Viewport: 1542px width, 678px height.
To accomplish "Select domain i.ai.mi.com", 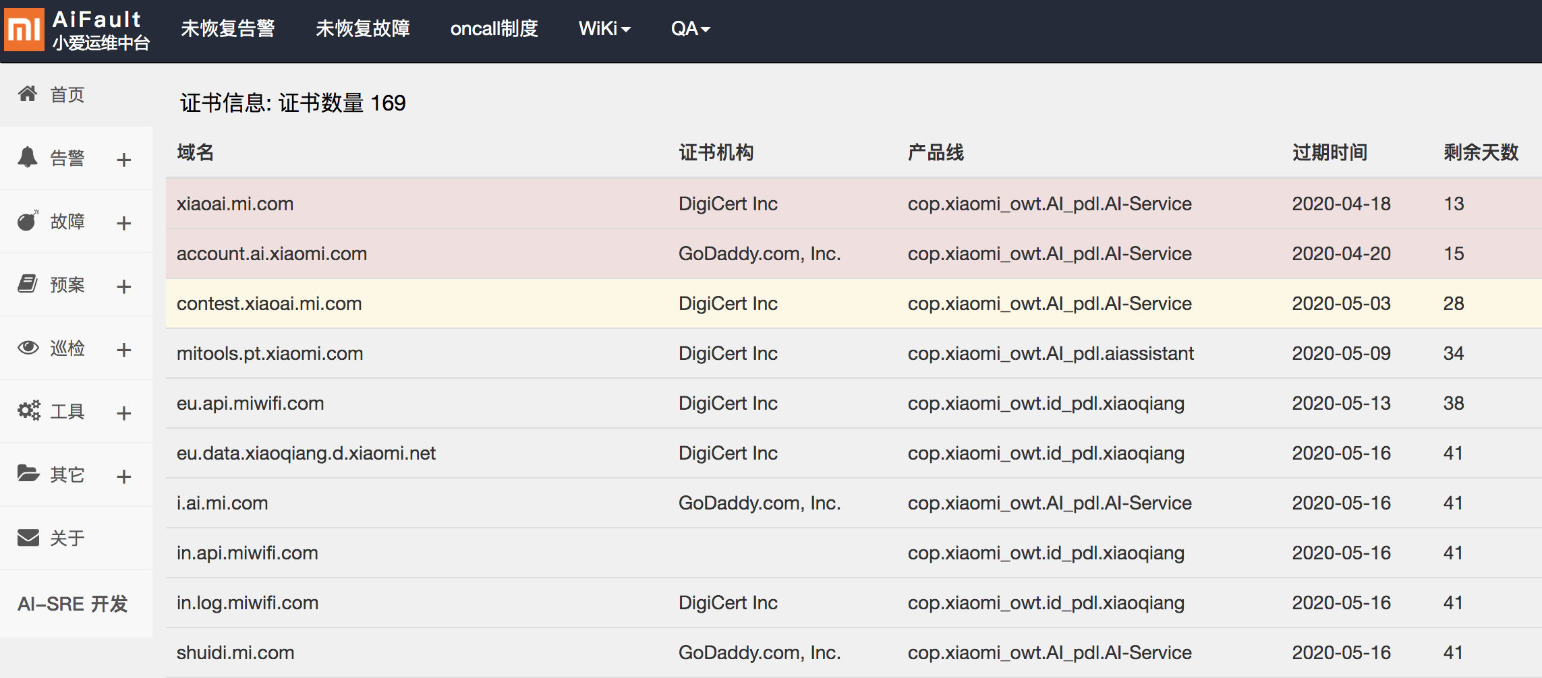I will click(x=223, y=503).
